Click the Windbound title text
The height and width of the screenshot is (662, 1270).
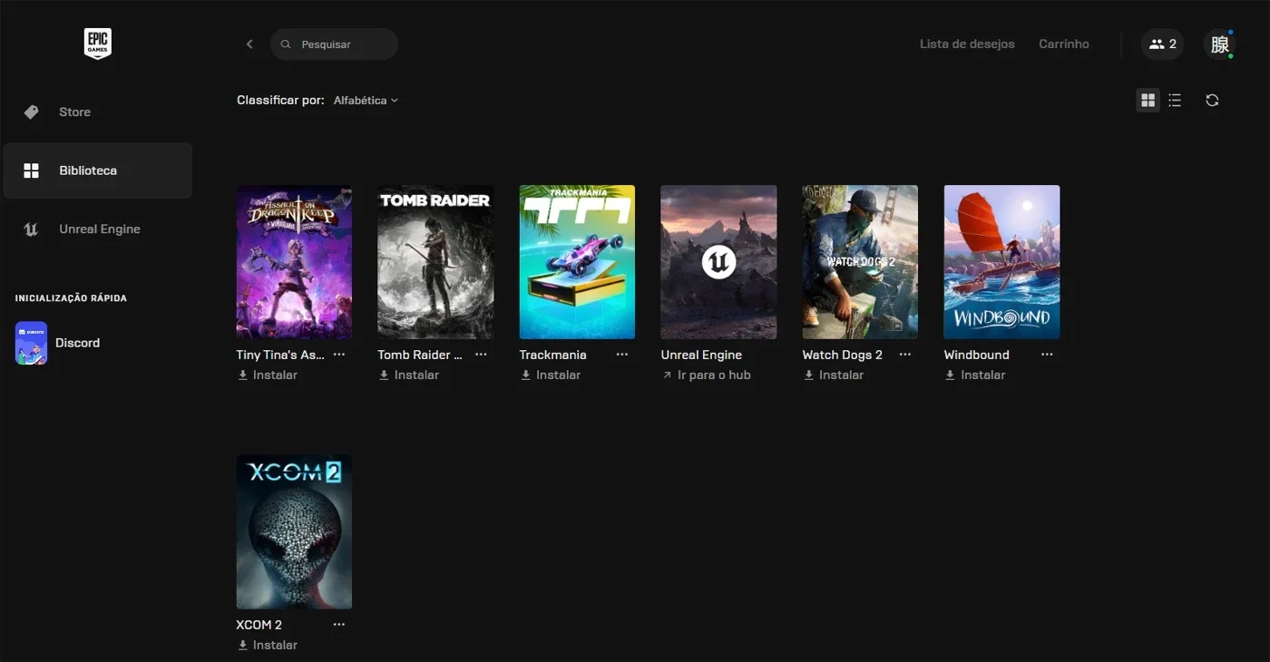(x=976, y=355)
